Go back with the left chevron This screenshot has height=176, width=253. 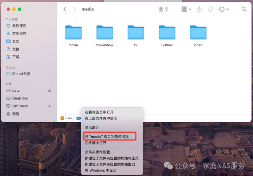[65, 9]
